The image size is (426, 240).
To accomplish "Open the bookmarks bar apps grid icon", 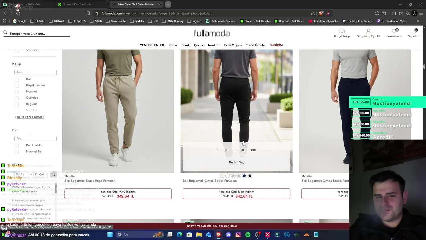I will pyautogui.click(x=4, y=21).
